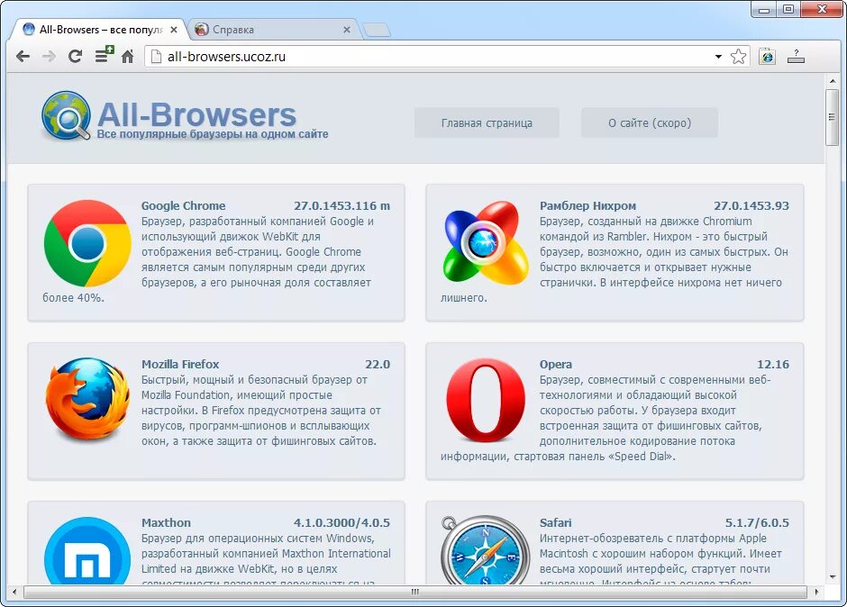847x607 pixels.
Task: Click the blue Maxthon logo
Action: pyautogui.click(x=87, y=551)
